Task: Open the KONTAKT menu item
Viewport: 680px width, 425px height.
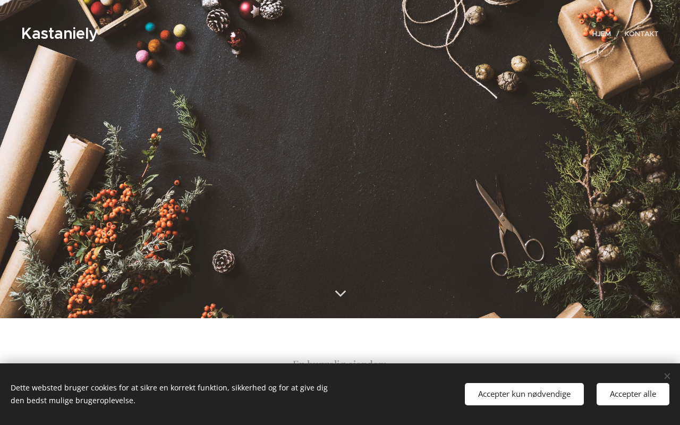Action: click(641, 33)
